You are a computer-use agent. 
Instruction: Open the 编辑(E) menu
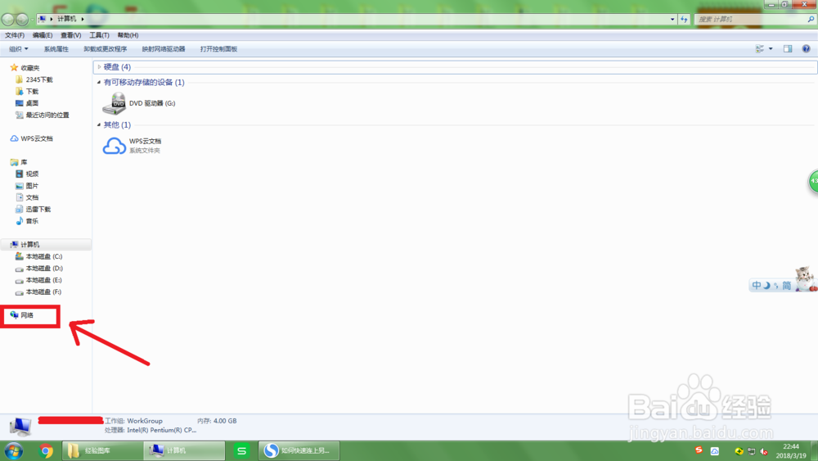[43, 35]
